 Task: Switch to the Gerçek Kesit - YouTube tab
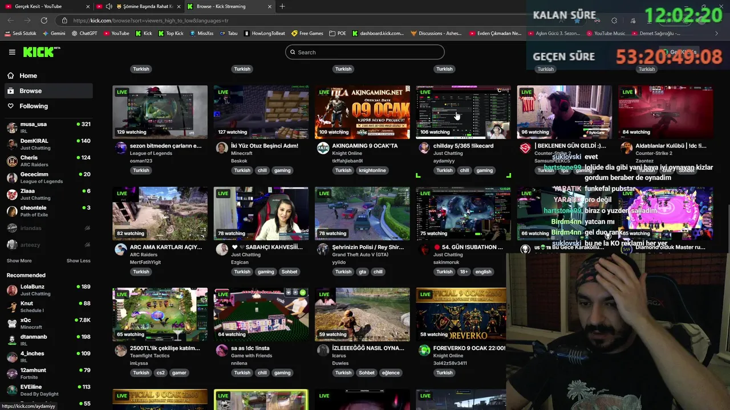tap(47, 6)
